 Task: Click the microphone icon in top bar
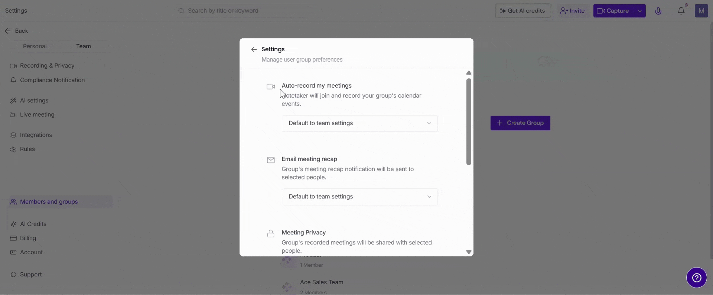click(658, 11)
